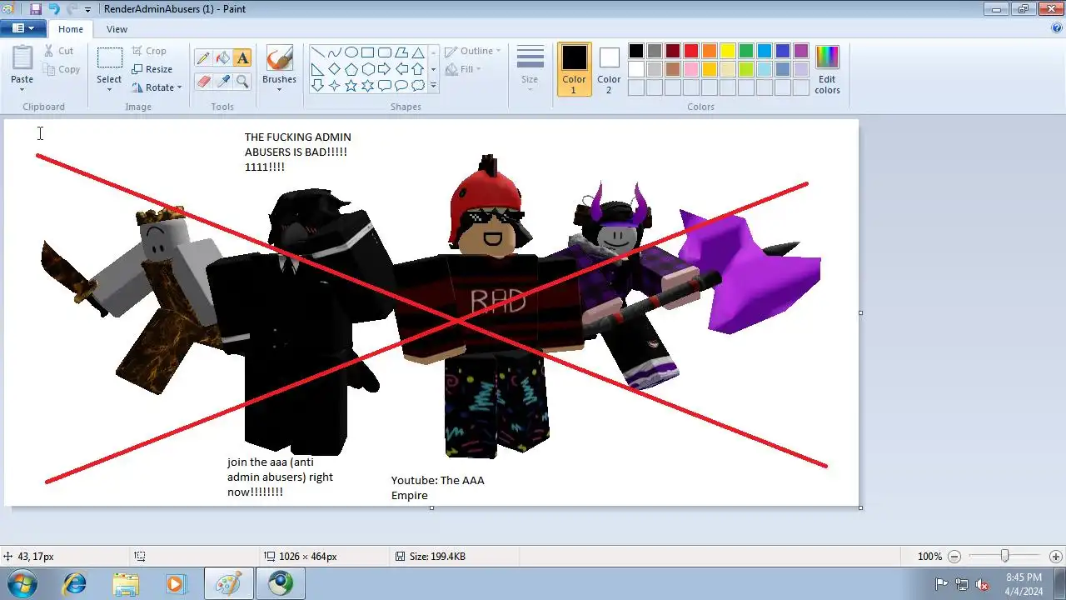Screen dimensions: 1066x600
Task: Click the volume speaker tray icon
Action: point(983,584)
